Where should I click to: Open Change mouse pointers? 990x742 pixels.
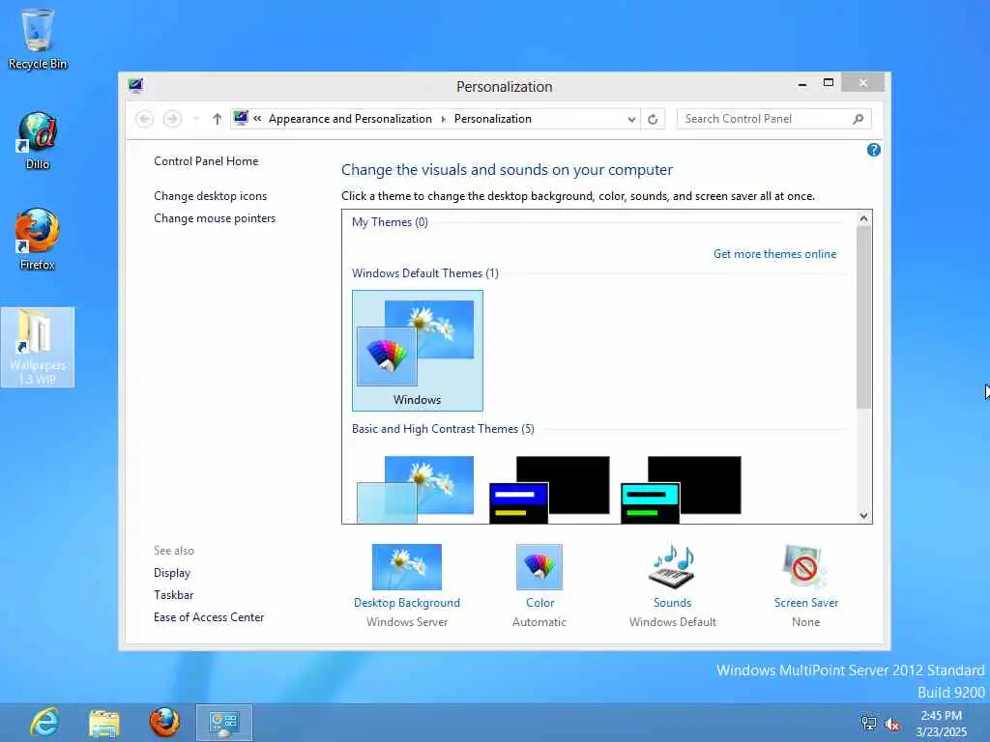[x=215, y=218]
